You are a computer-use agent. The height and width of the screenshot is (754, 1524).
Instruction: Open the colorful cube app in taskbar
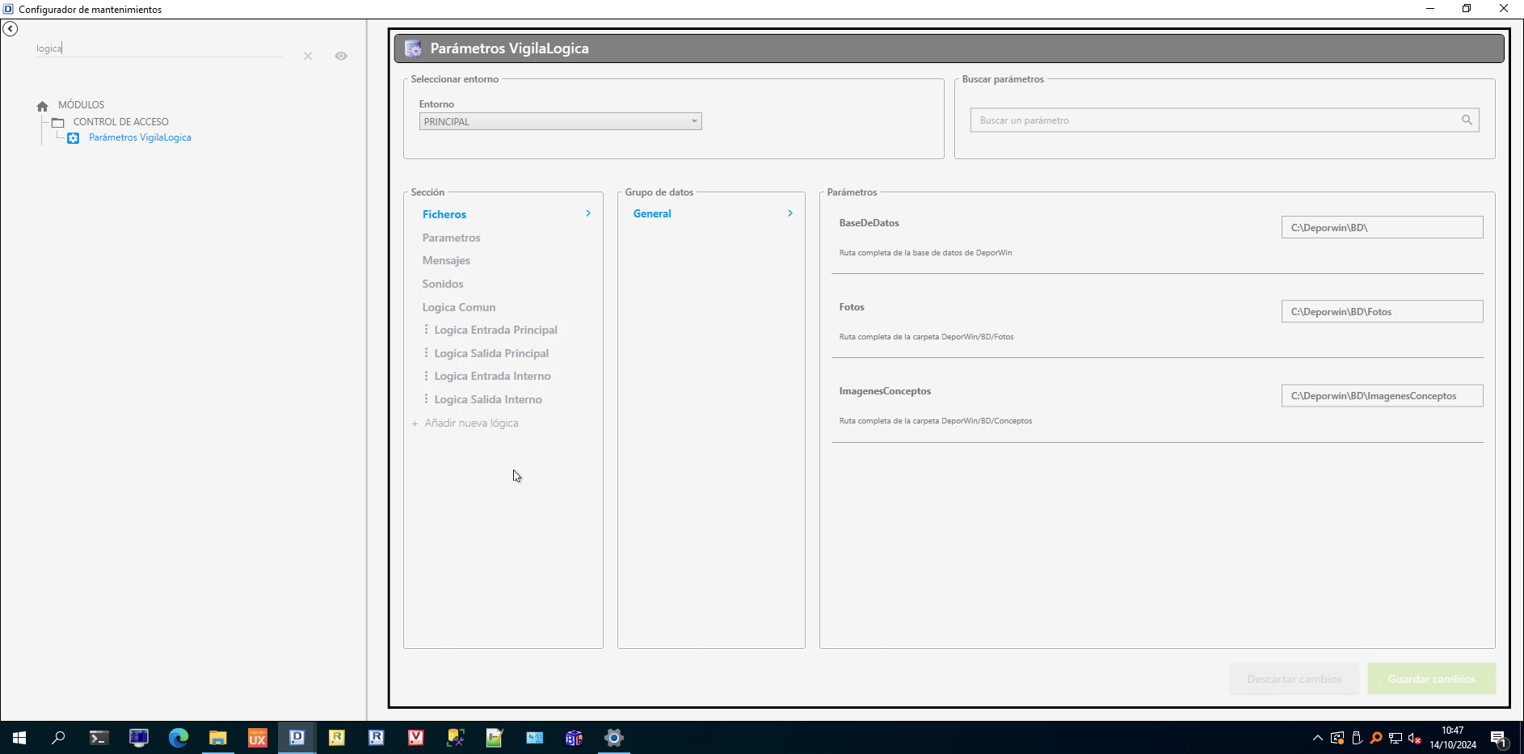click(574, 738)
